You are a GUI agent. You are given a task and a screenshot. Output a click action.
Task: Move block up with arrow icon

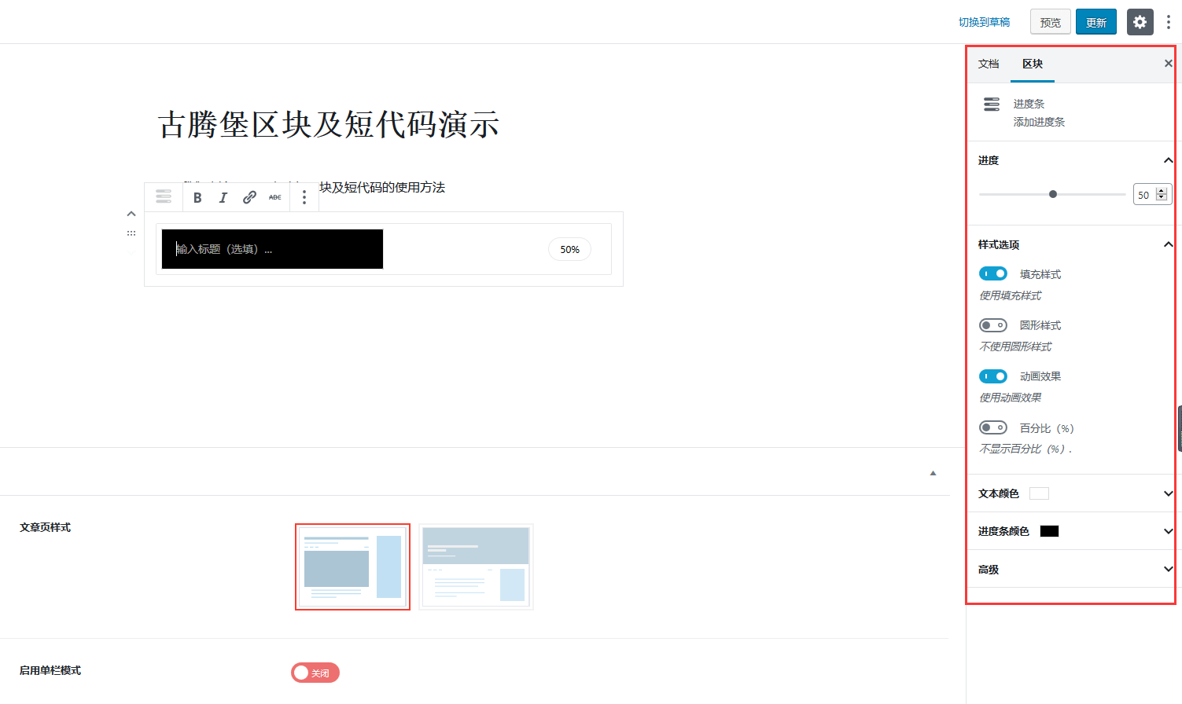(x=131, y=214)
